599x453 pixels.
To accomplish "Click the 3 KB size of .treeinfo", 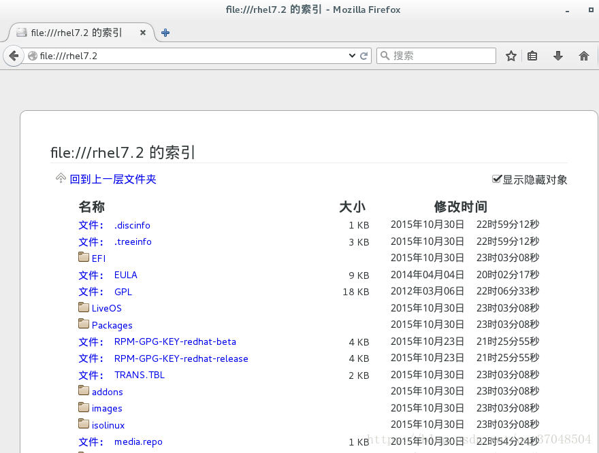I will coord(359,242).
